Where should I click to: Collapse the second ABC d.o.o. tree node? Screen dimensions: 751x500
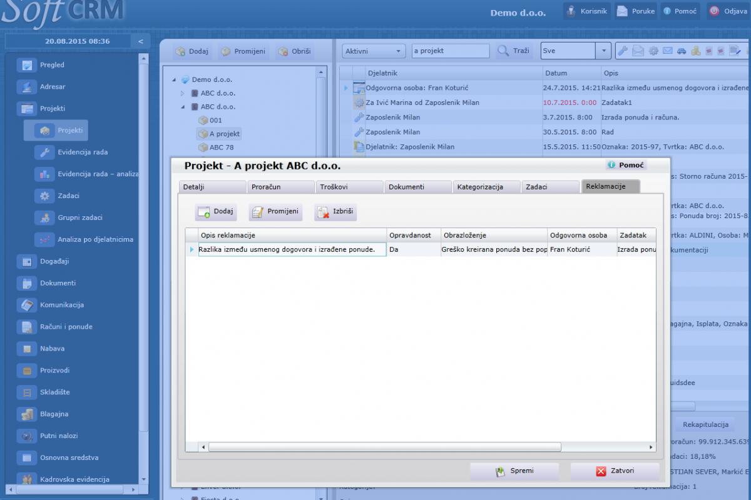pyautogui.click(x=183, y=107)
